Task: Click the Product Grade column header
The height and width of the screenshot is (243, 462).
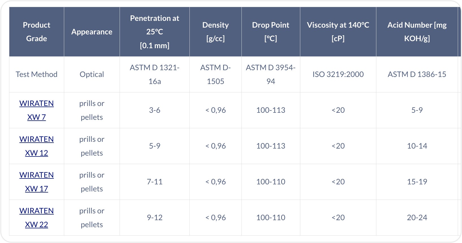Action: [x=36, y=32]
